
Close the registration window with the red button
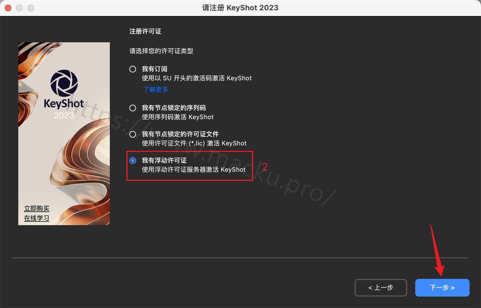(8, 8)
